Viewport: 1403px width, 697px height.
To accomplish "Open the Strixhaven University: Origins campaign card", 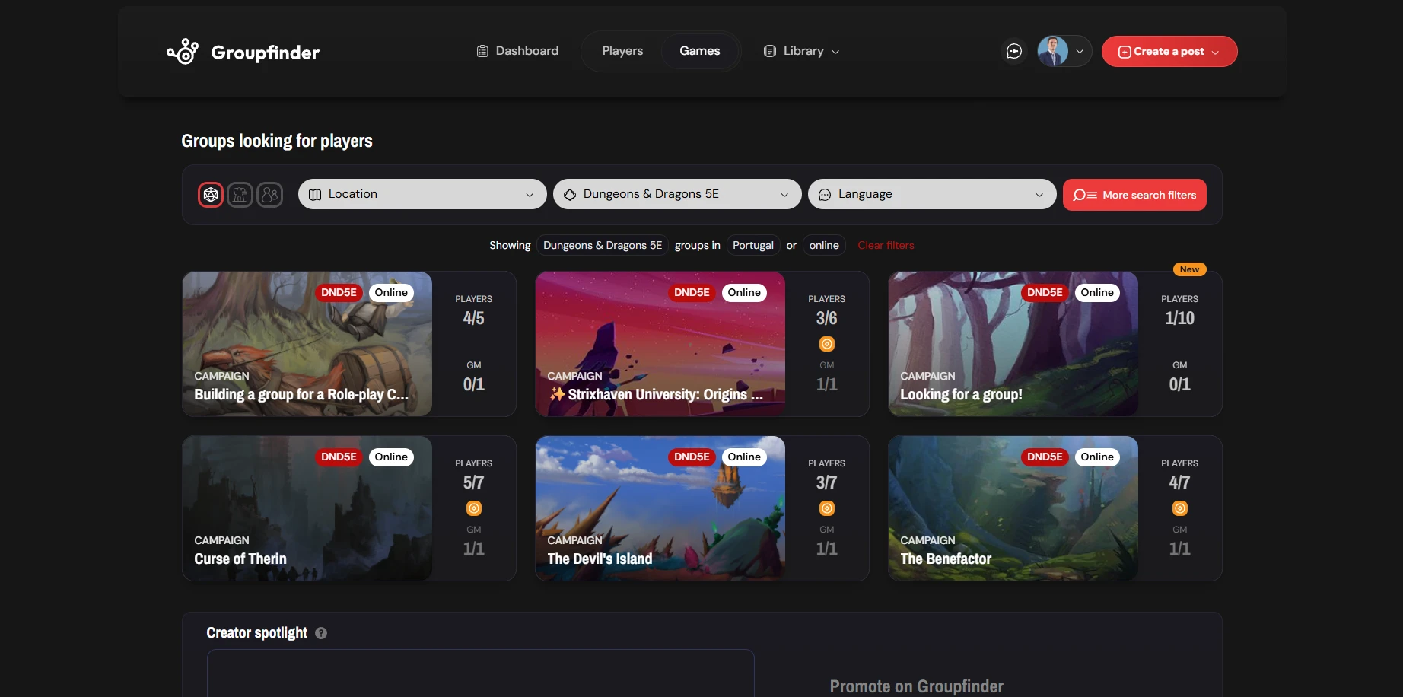I will [702, 344].
